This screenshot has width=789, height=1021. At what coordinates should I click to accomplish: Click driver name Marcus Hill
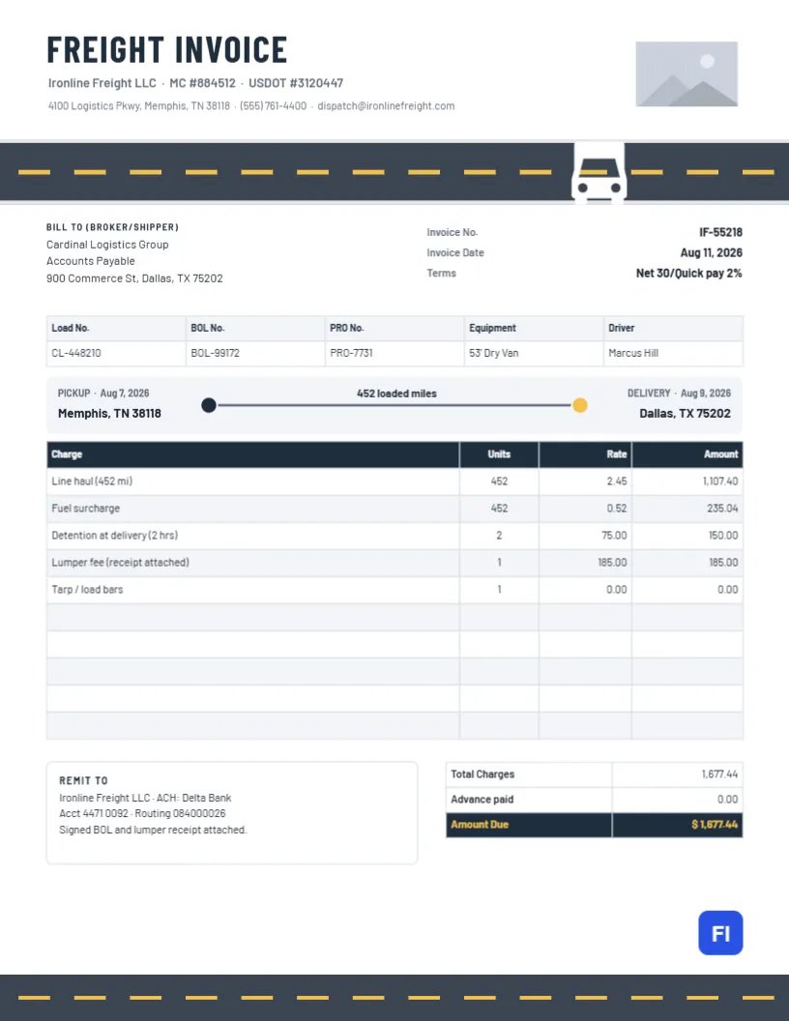click(632, 353)
